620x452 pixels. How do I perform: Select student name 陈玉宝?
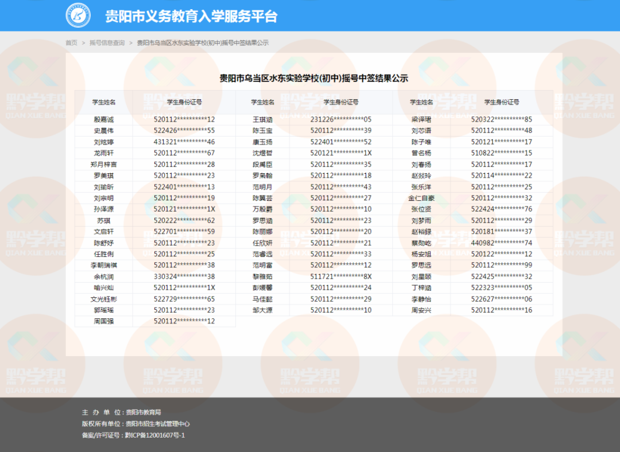pos(262,130)
